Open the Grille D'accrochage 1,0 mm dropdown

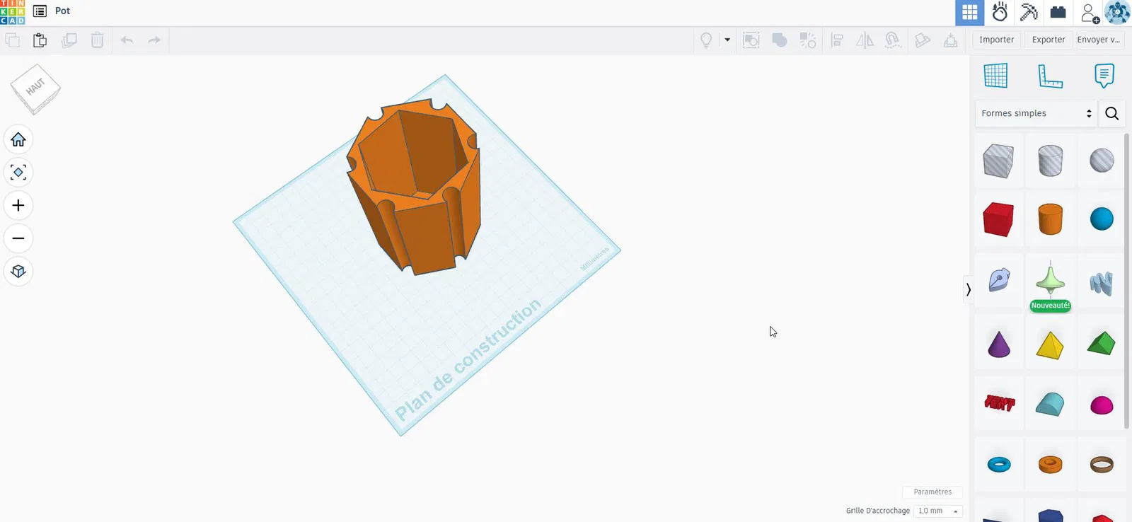pyautogui.click(x=938, y=511)
